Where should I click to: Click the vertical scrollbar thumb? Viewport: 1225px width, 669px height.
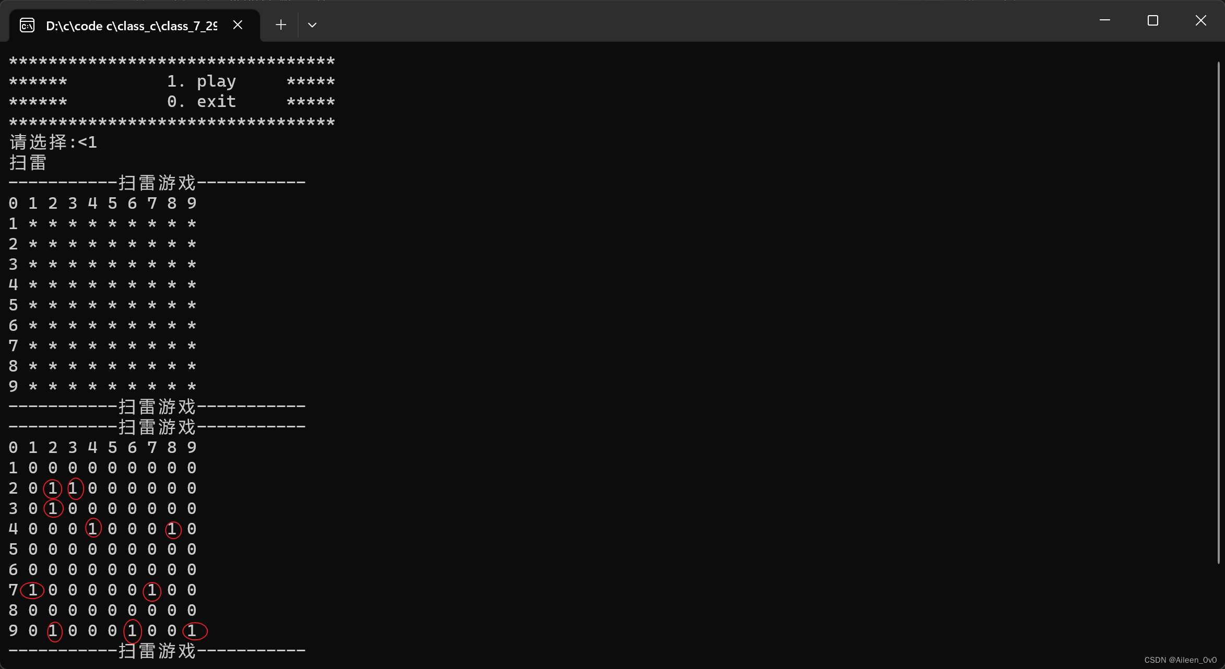point(1219,313)
